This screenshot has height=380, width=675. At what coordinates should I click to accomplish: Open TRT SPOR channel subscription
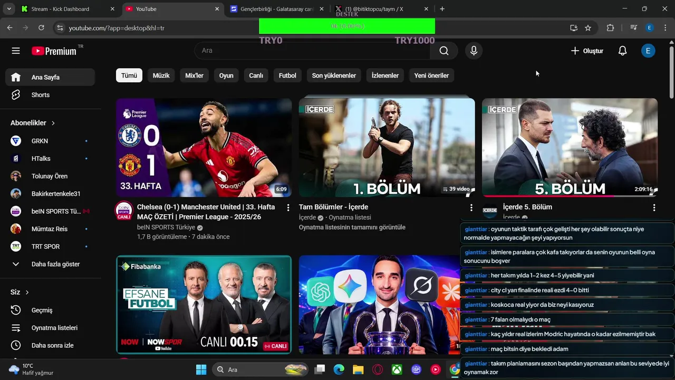point(50,246)
